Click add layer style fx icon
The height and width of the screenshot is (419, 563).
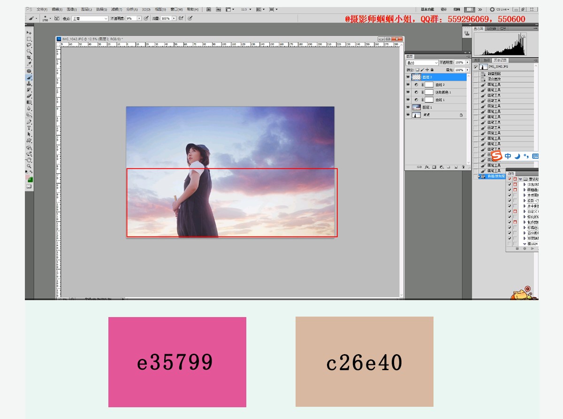(x=427, y=167)
